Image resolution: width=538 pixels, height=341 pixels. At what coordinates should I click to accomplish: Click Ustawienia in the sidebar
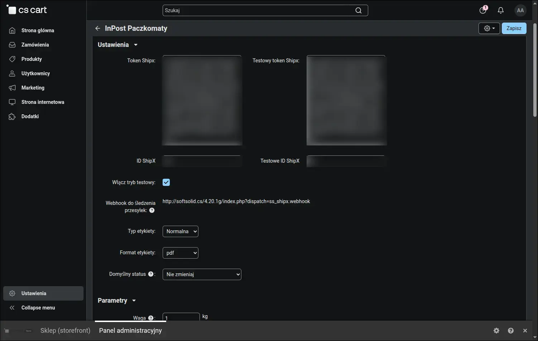click(x=43, y=293)
